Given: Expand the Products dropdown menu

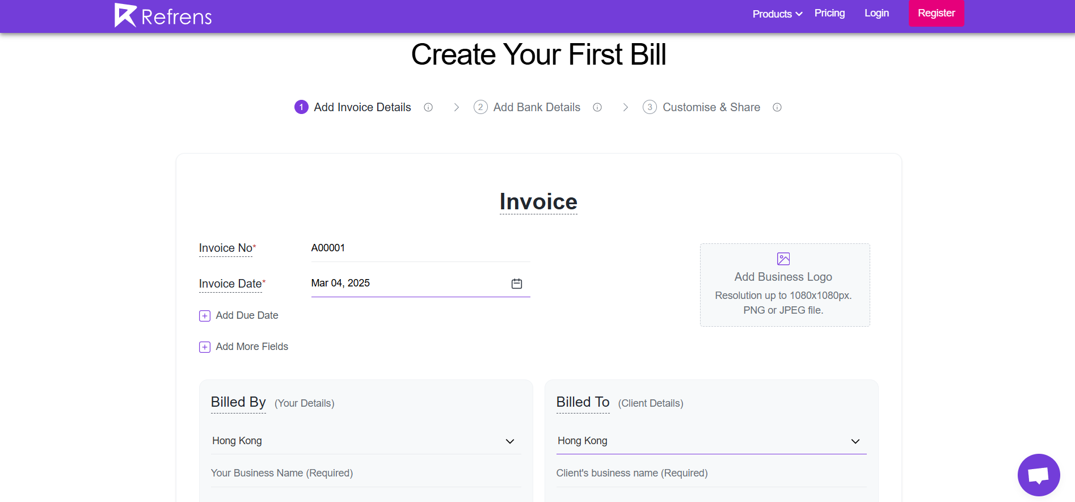Looking at the screenshot, I should point(777,14).
